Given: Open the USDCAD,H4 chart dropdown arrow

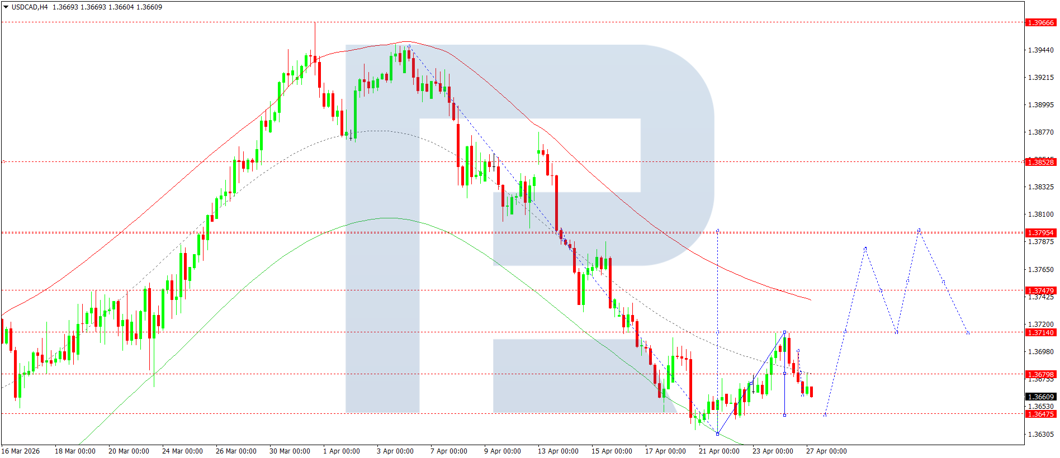Looking at the screenshot, I should click(x=6, y=7).
